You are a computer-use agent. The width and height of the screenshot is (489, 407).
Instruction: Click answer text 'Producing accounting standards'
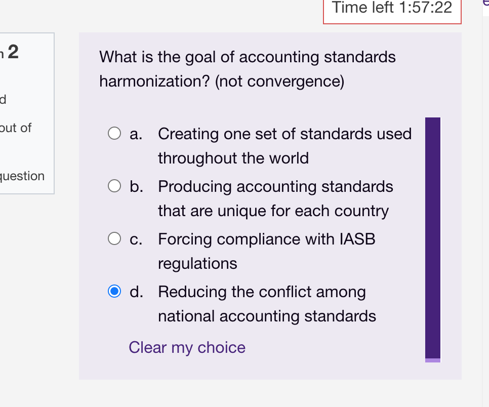275,186
